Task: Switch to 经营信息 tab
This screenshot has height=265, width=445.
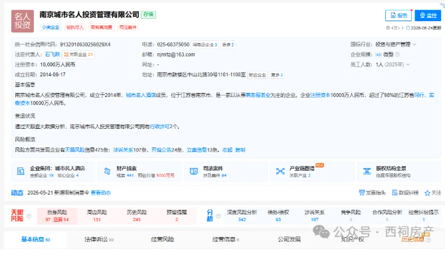Action: pos(226,240)
